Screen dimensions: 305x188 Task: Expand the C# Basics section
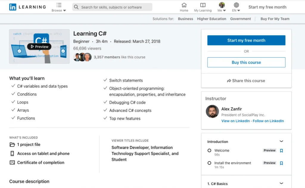(x=281, y=184)
